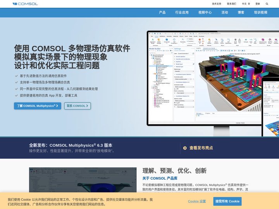The width and height of the screenshot is (279, 209).
Task: Click the 全新发布 COMSOL Multiphysics 6.3 版本 heading
Action: pos(71,145)
